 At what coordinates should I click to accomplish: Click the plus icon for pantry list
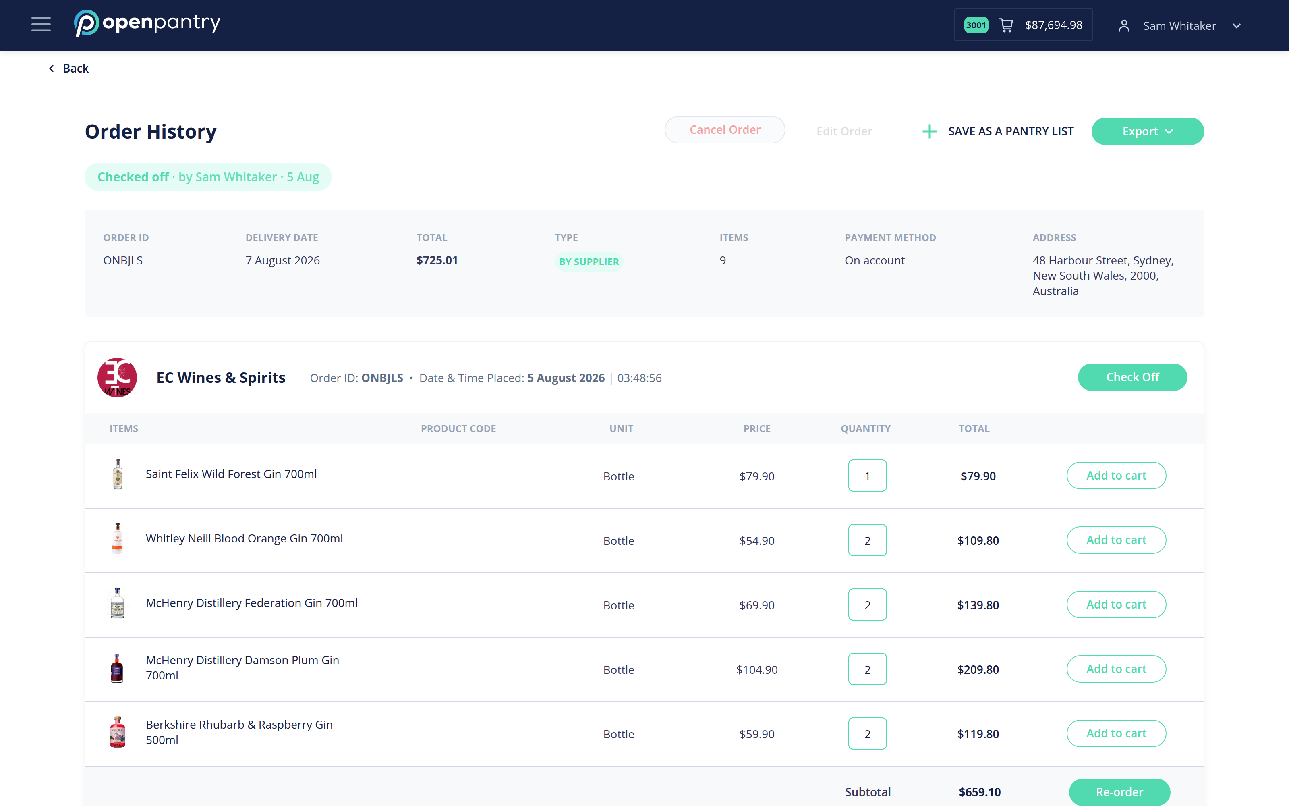929,131
